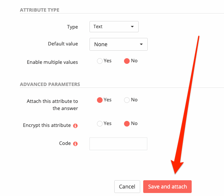
Task: Click the Default value field label
Action: pyautogui.click(x=63, y=44)
